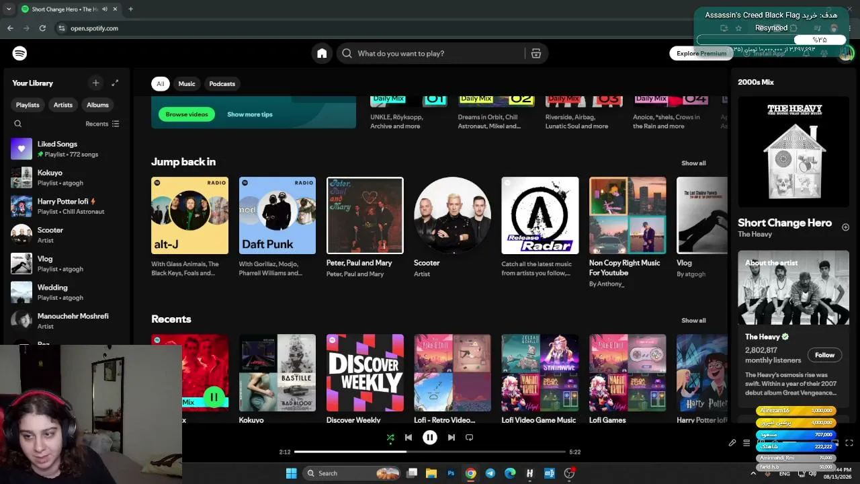Click Show more tips link
Image resolution: width=860 pixels, height=484 pixels.
click(250, 114)
